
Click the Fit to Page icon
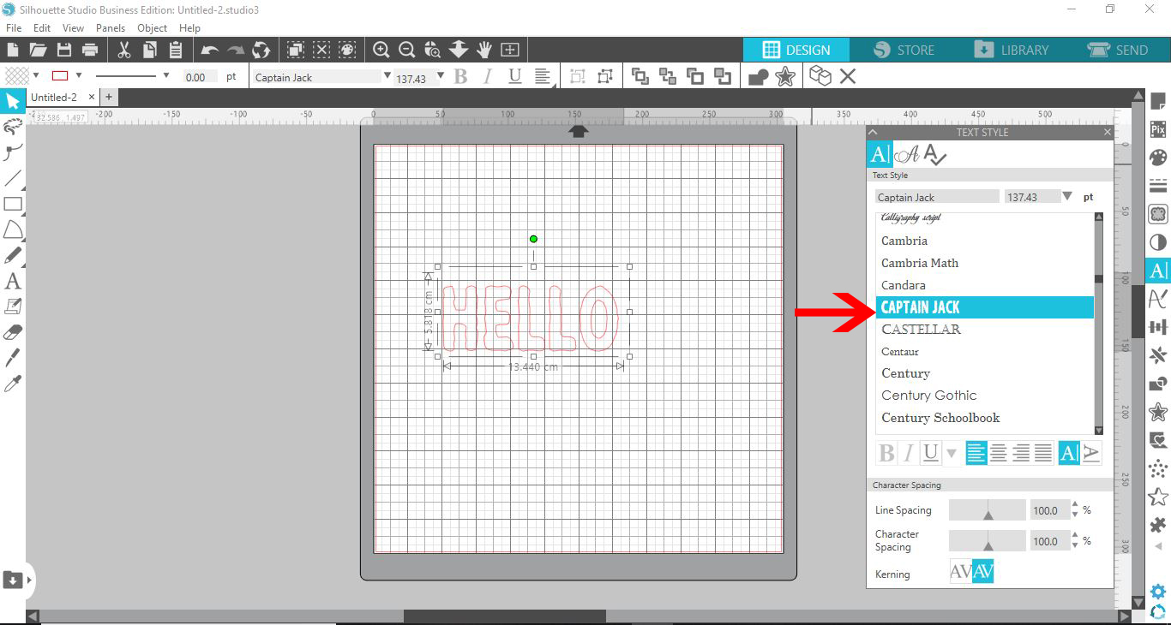[x=510, y=50]
